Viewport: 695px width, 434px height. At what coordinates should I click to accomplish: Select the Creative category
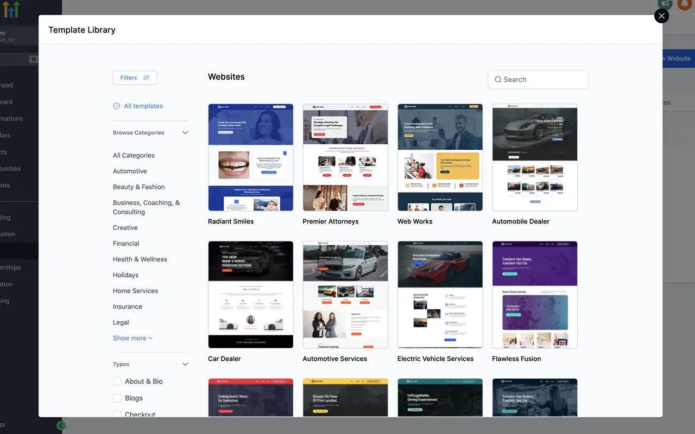tap(125, 228)
